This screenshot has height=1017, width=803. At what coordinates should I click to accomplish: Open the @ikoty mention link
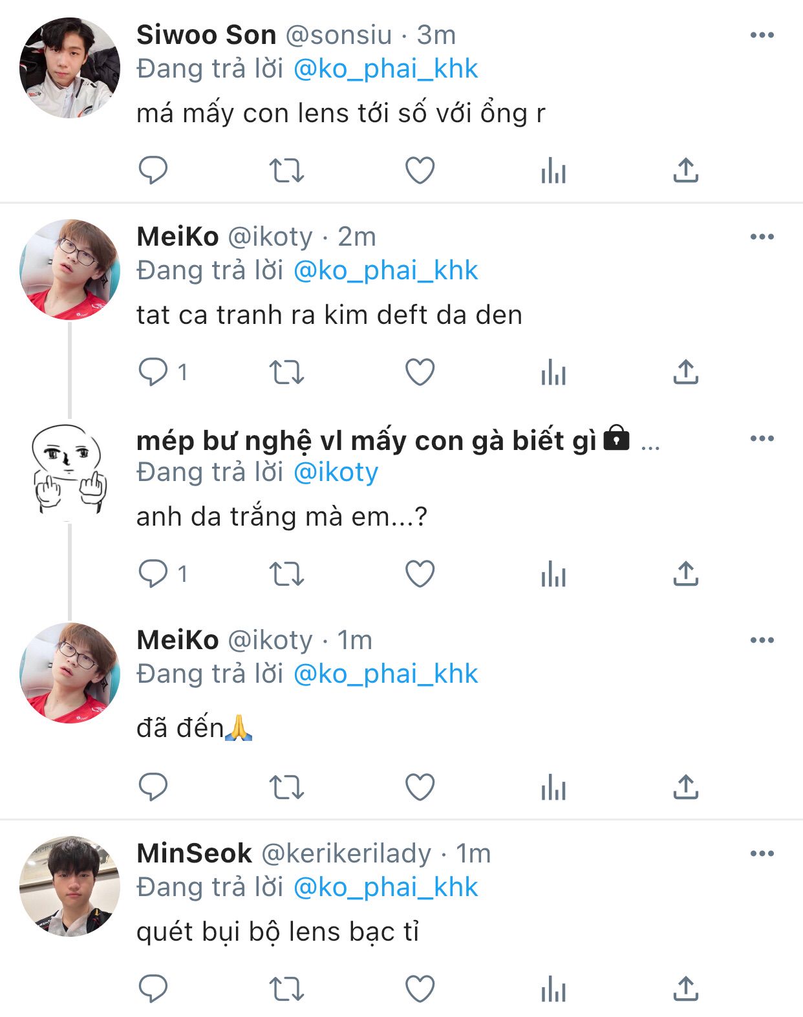(336, 472)
